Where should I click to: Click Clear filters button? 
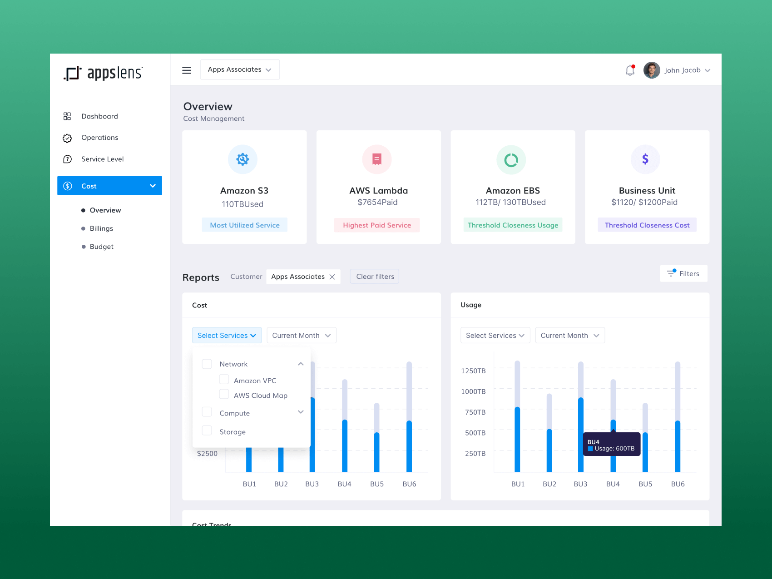point(375,277)
